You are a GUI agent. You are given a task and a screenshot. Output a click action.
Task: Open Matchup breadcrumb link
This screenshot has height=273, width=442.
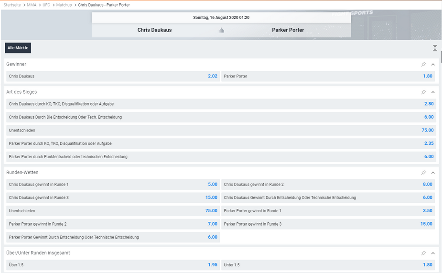tap(64, 5)
